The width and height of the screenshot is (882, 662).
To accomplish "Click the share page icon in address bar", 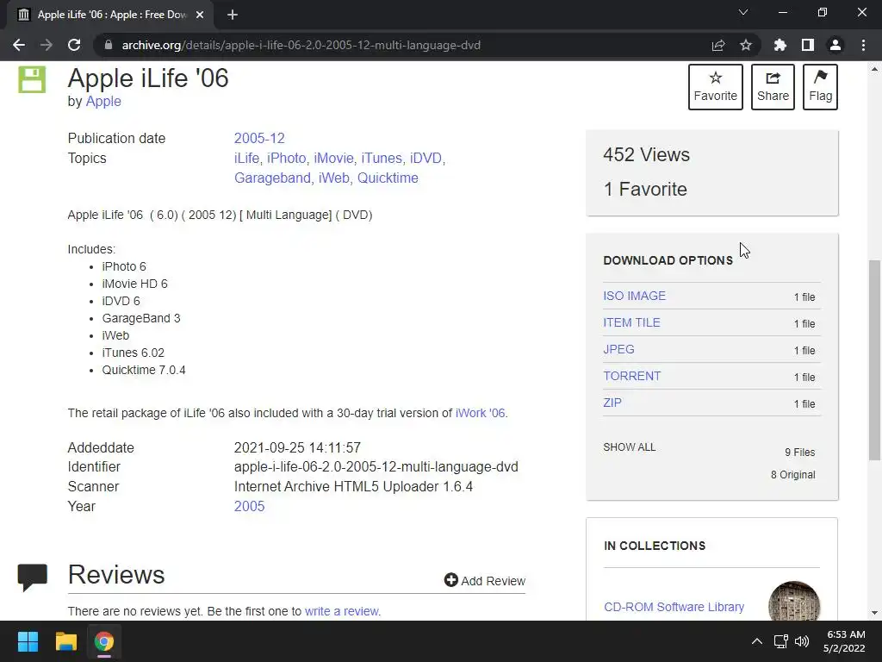I will tap(718, 45).
